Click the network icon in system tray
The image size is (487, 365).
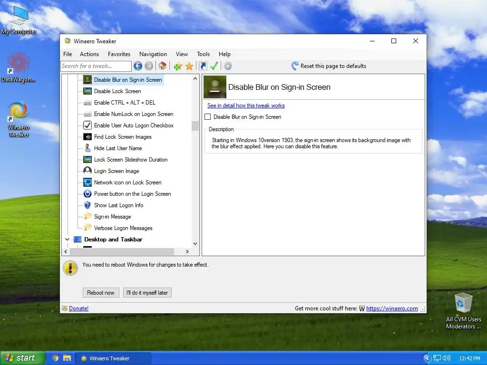tap(437, 358)
